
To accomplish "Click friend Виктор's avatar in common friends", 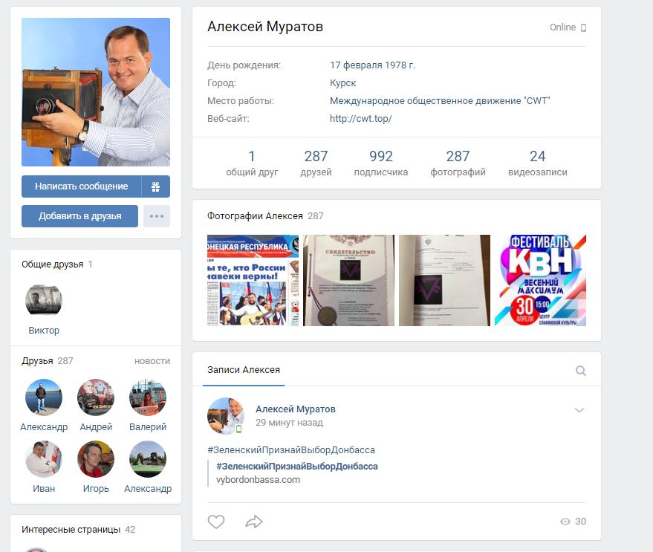I will [44, 301].
